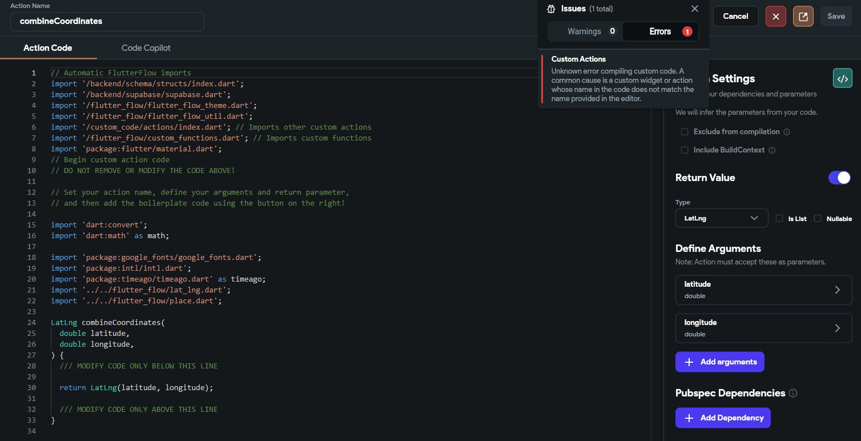Screen dimensions: 861x441
Task: Click info icon next to Pubspec Dependencies
Action: [x=793, y=393]
